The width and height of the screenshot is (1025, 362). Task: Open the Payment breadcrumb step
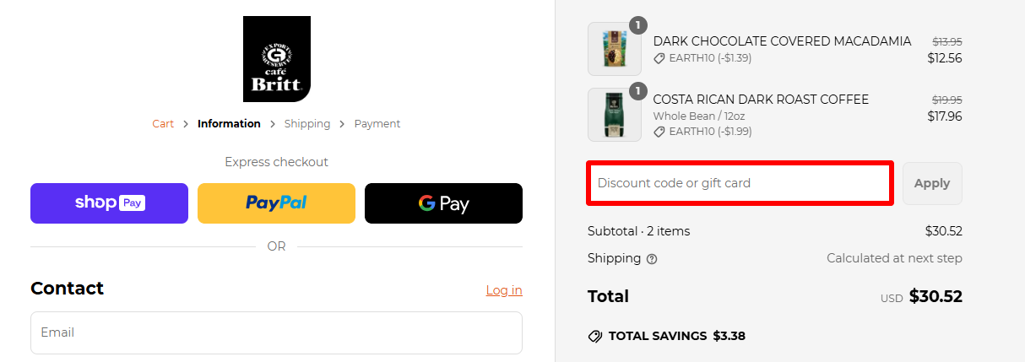tap(377, 124)
